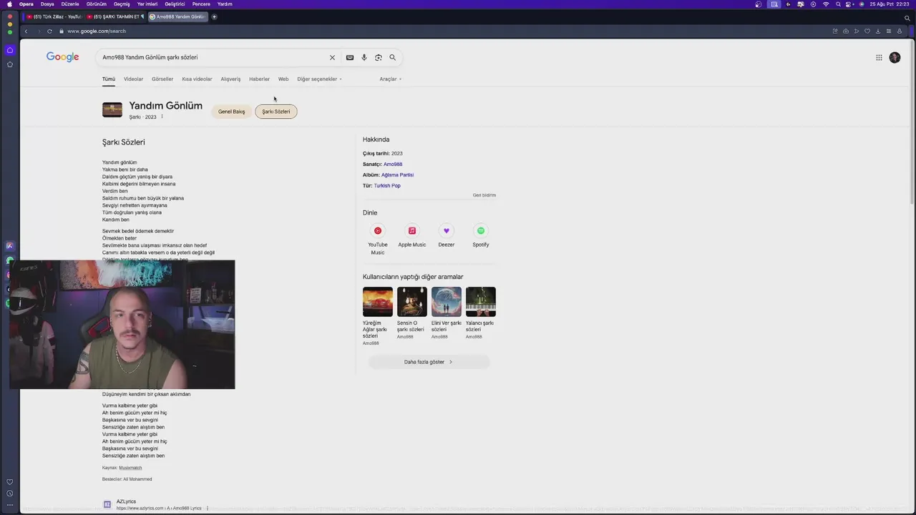Expand the Araçlar tools dropdown
Viewport: 916px width, 515px height.
coord(390,79)
